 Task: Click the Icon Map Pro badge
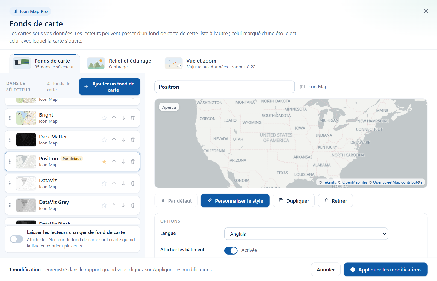pos(30,11)
